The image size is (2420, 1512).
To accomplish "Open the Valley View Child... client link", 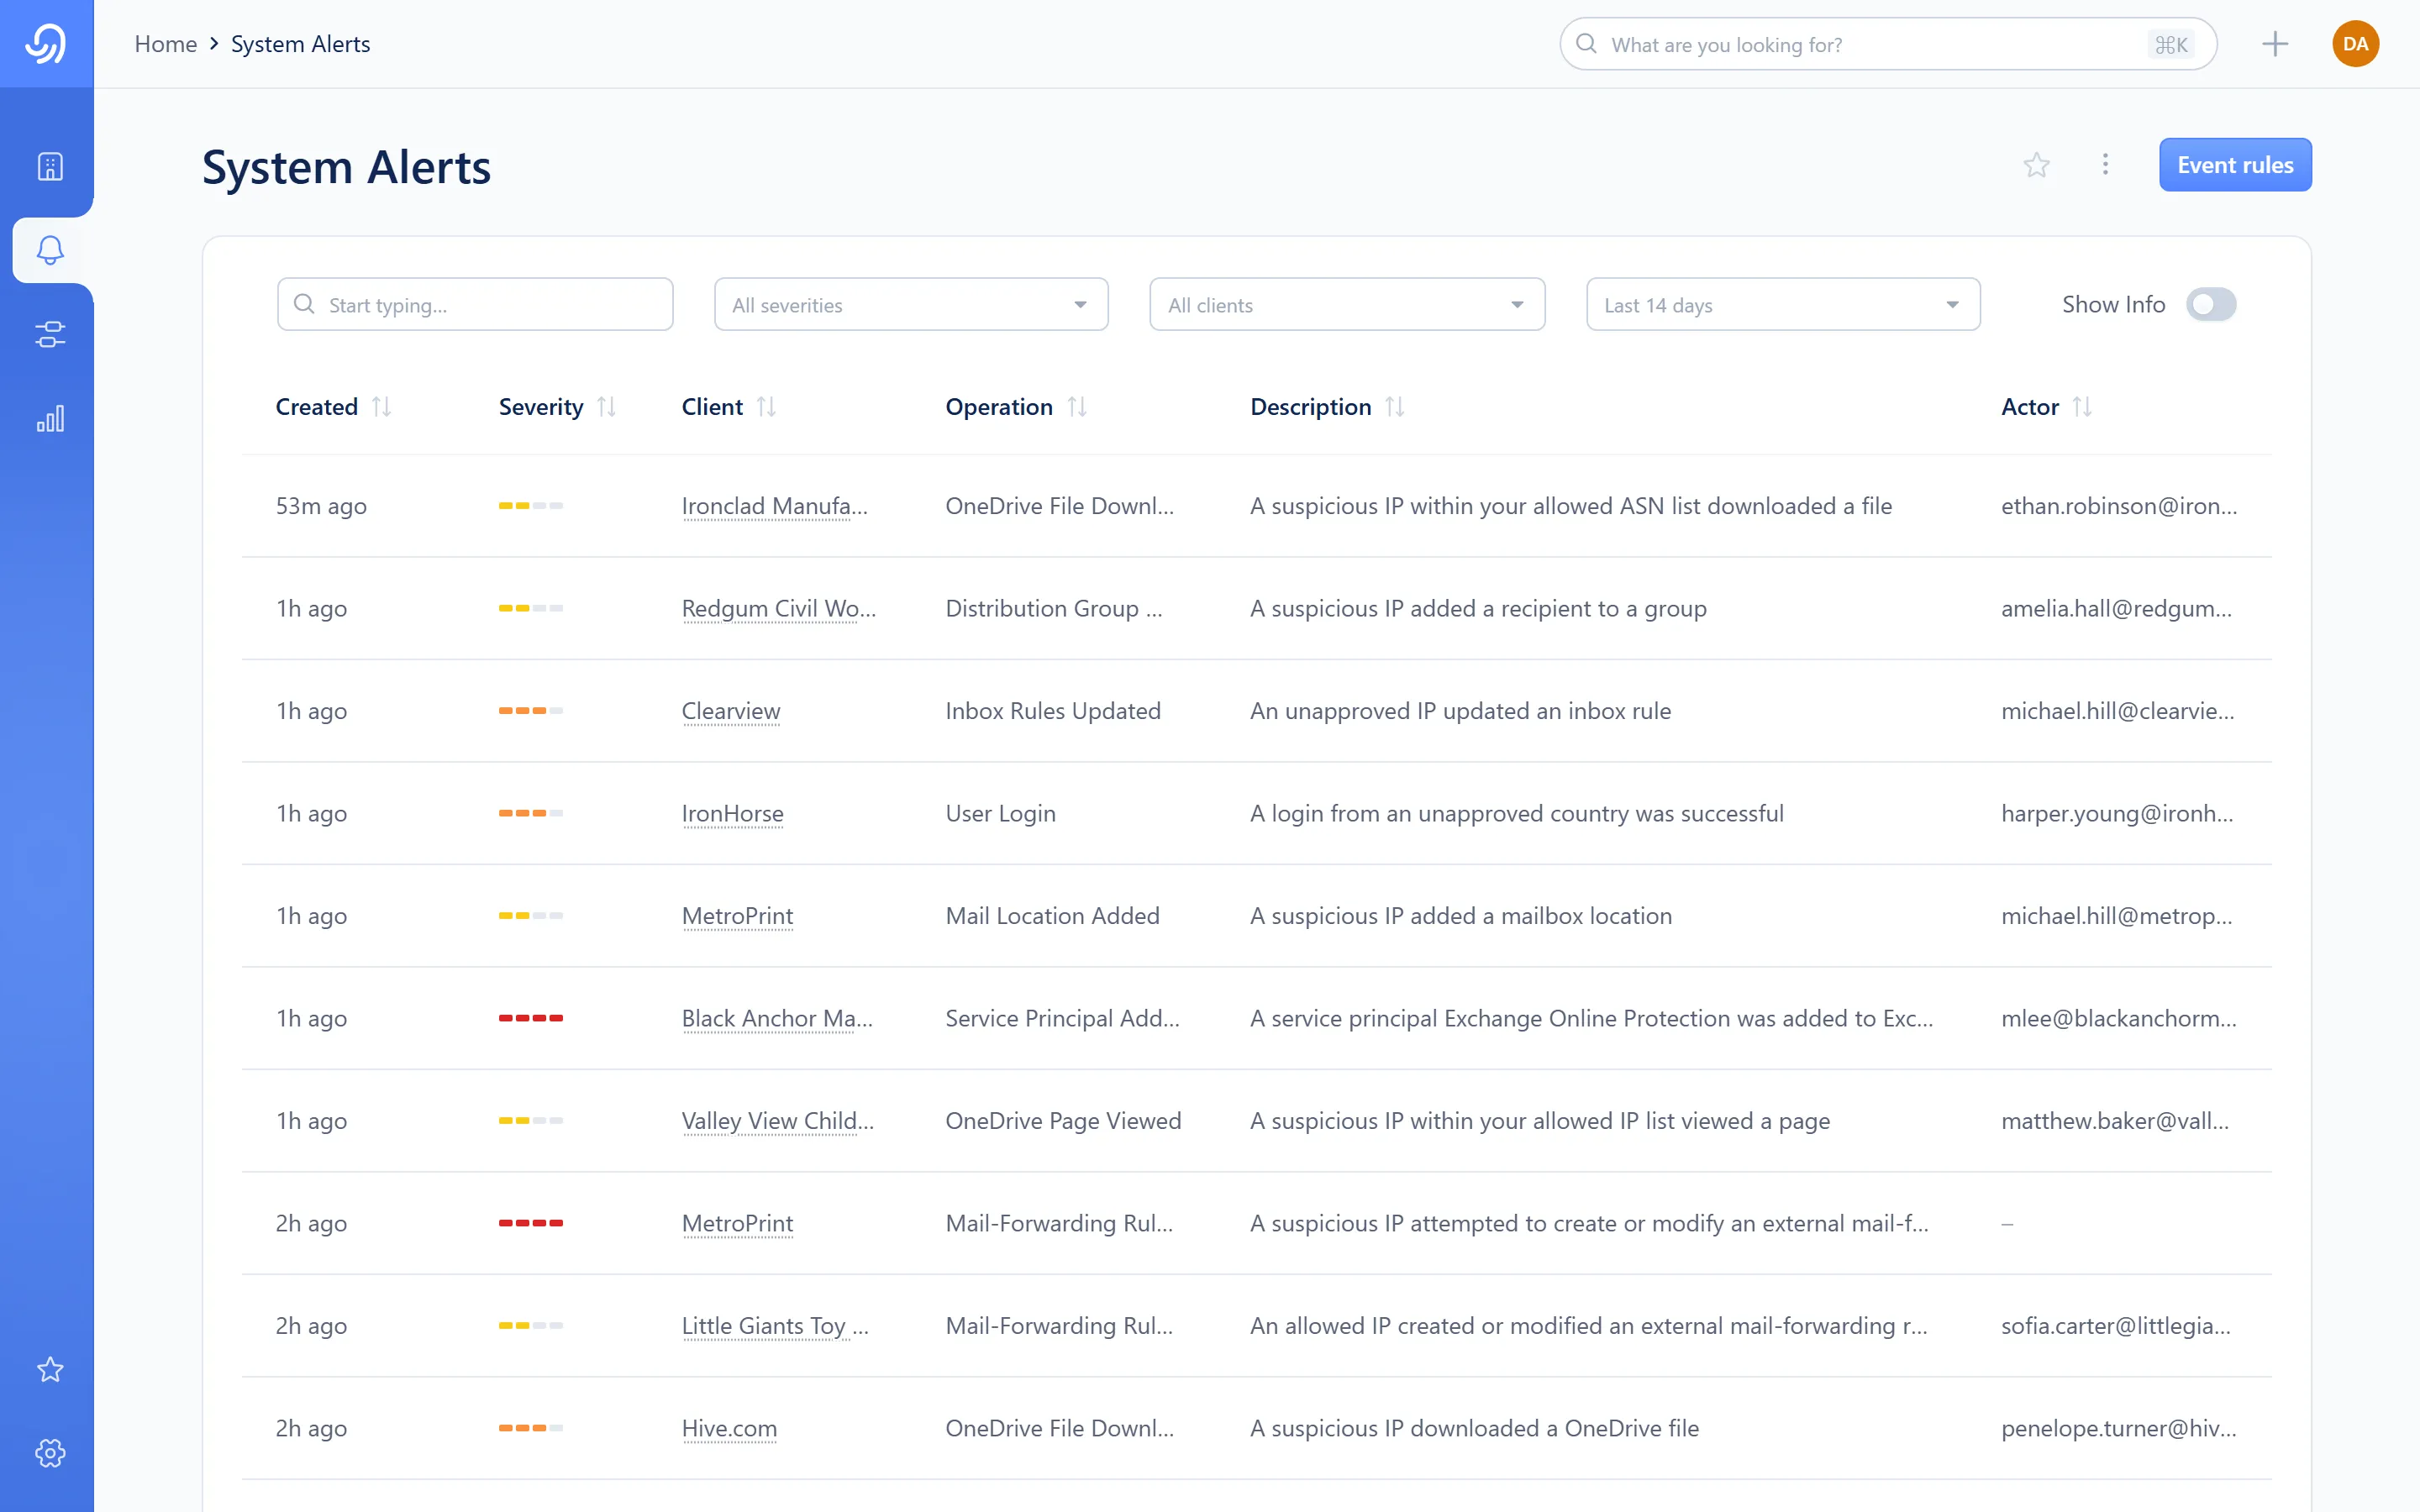I will [x=778, y=1121].
